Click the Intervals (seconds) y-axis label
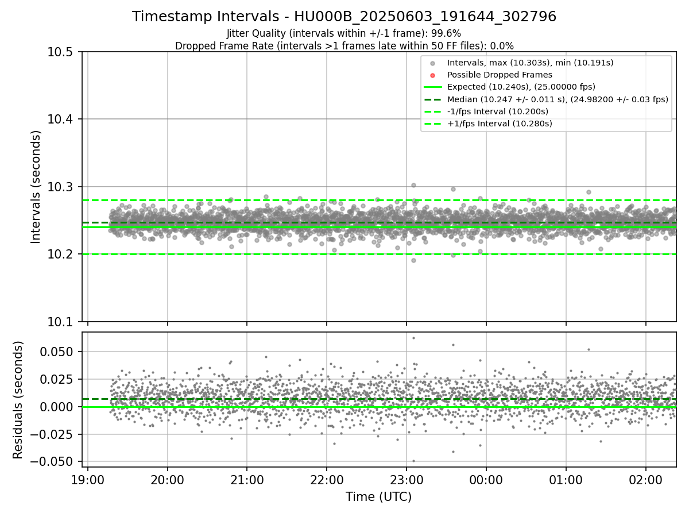689x517 pixels. click(36, 187)
